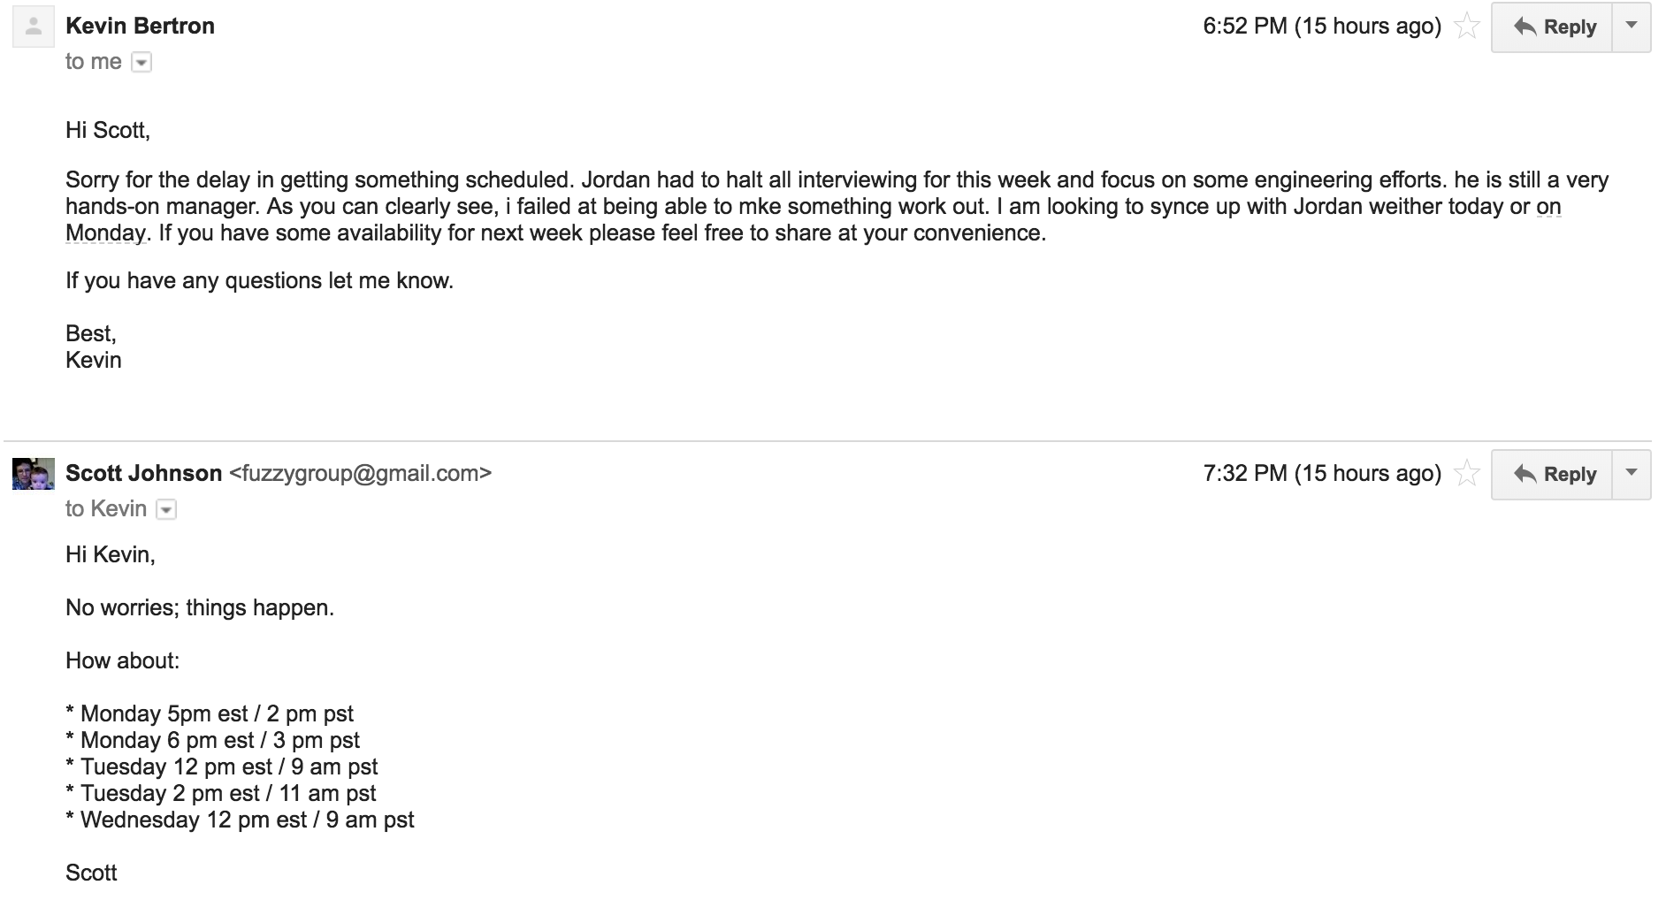Screen dimensions: 1666x900
Task: Click the fuzzygroup@gmail.com address
Action: (x=360, y=473)
